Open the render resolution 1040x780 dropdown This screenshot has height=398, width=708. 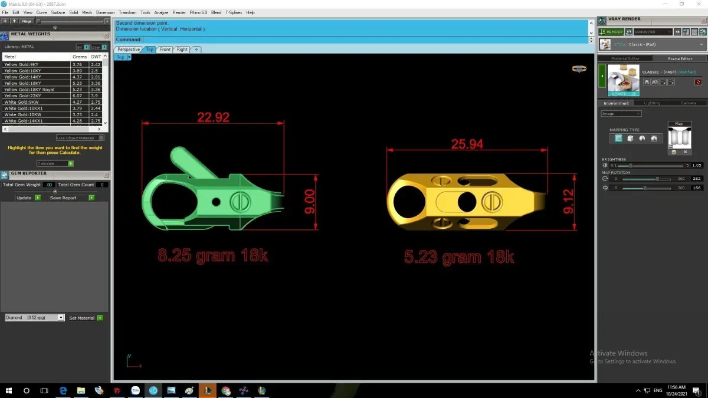[x=653, y=32]
